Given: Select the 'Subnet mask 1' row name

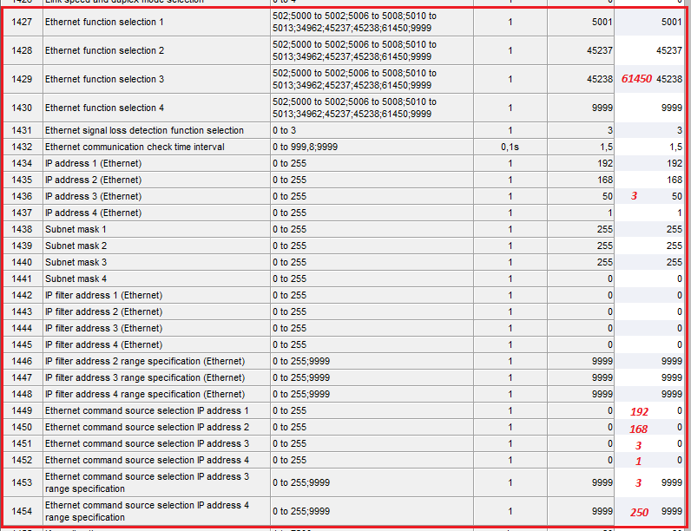Looking at the screenshot, I should 156,229.
